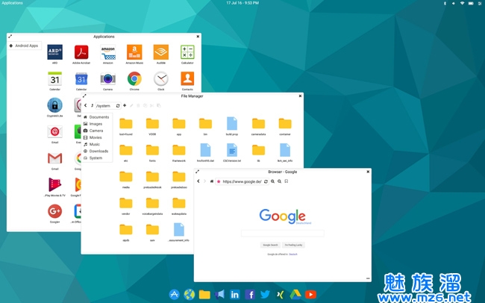Launch the Amazon Music app
The height and width of the screenshot is (303, 485).
click(x=134, y=52)
